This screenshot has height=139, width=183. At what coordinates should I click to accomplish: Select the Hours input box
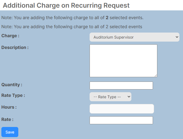[x=122, y=109]
